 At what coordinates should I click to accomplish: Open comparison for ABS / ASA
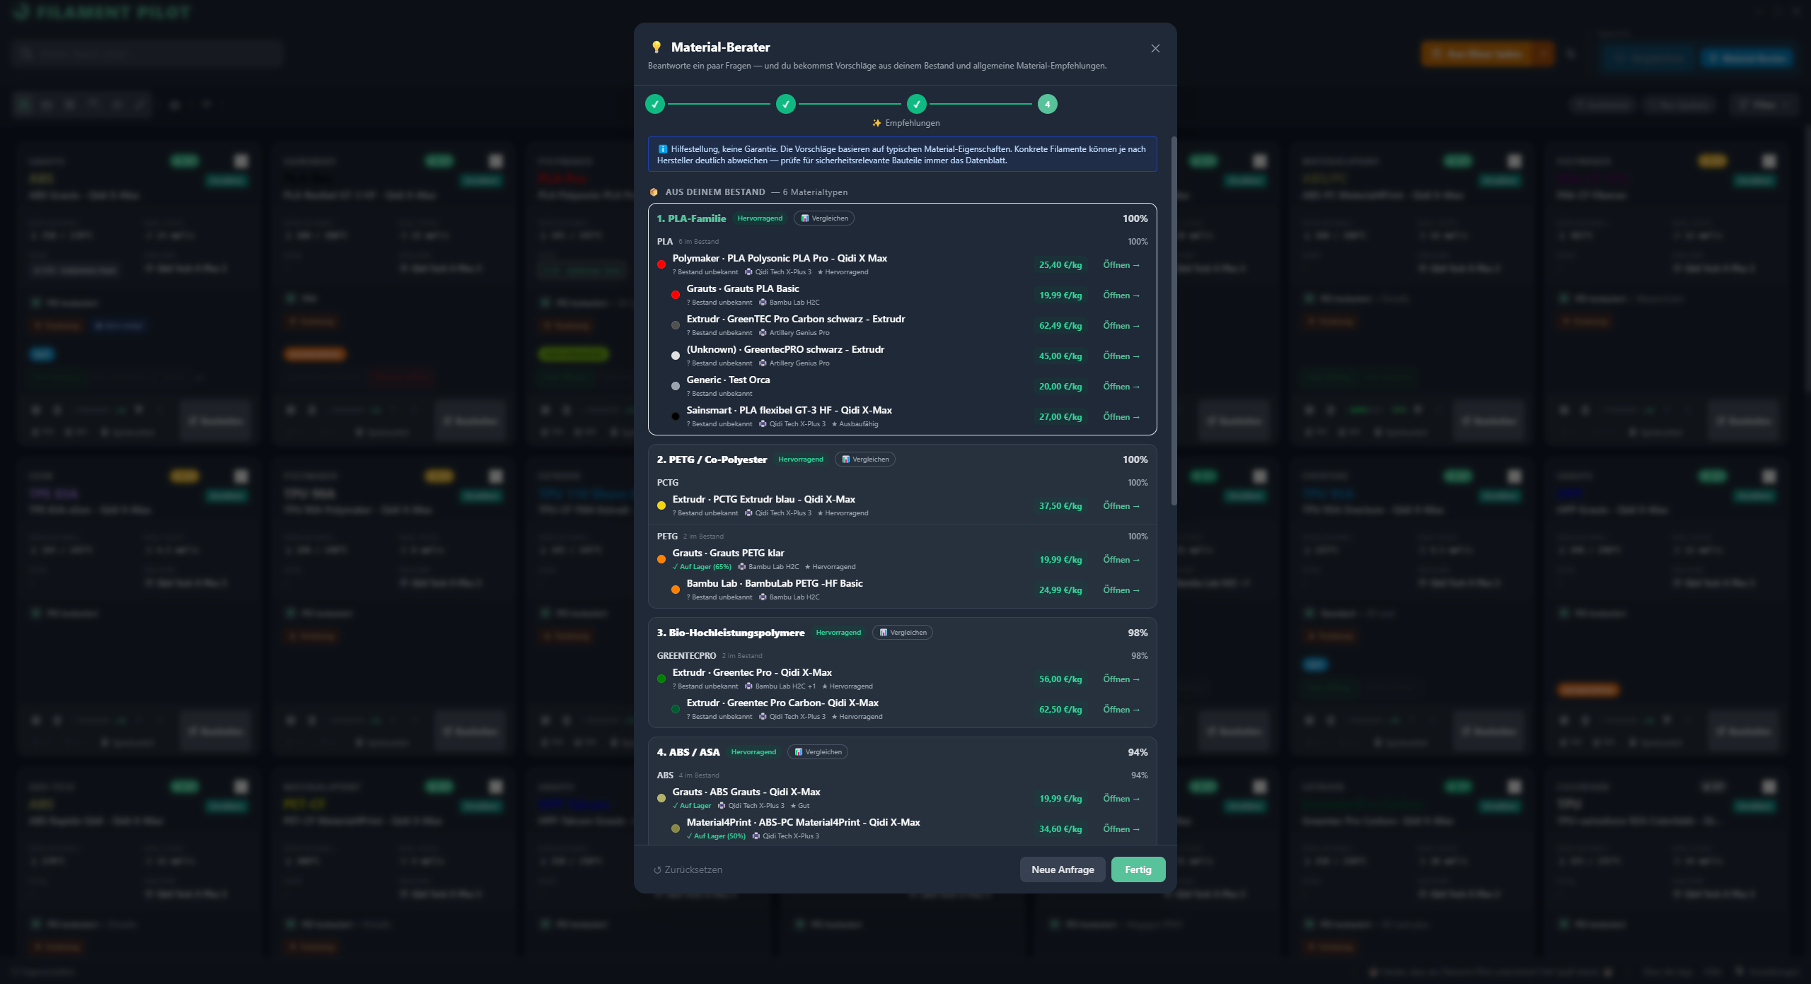[818, 752]
